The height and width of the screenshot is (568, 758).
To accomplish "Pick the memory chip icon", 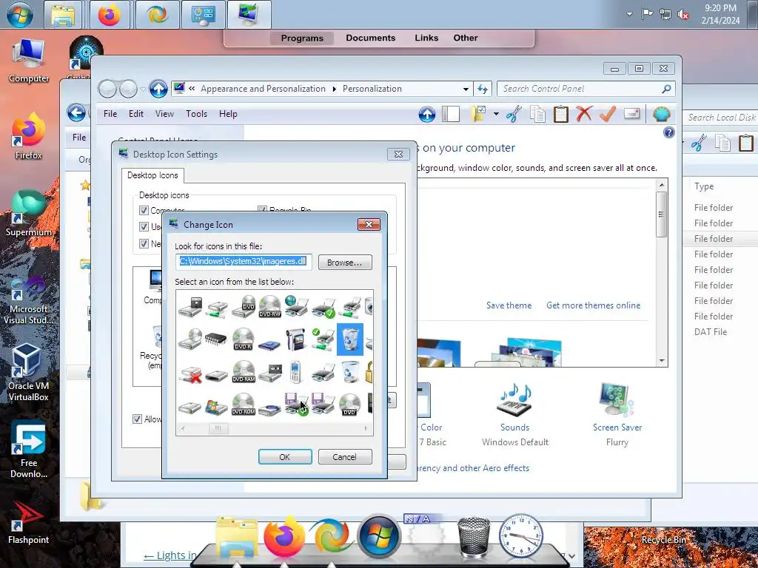I will click(x=215, y=339).
